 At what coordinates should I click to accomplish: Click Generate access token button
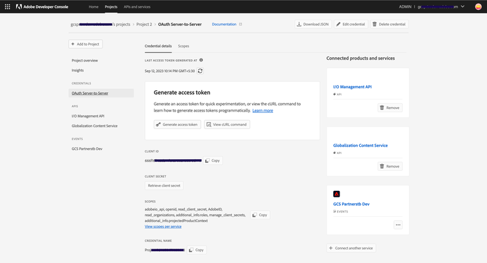177,125
